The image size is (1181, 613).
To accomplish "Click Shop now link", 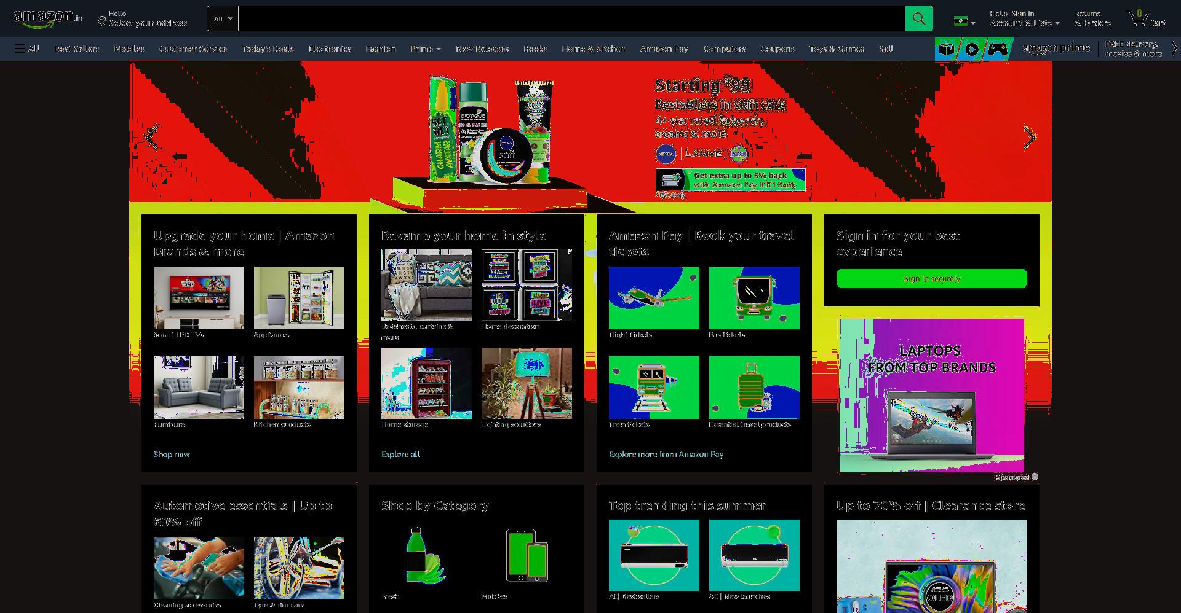I will coord(172,454).
